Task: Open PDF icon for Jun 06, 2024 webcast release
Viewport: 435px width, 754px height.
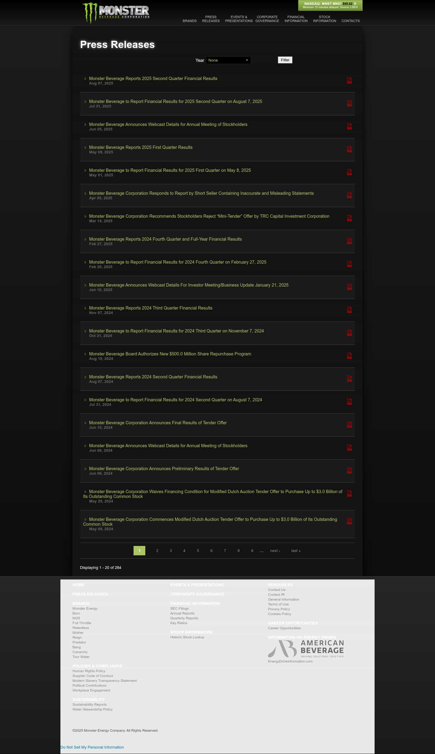Action: [x=349, y=448]
